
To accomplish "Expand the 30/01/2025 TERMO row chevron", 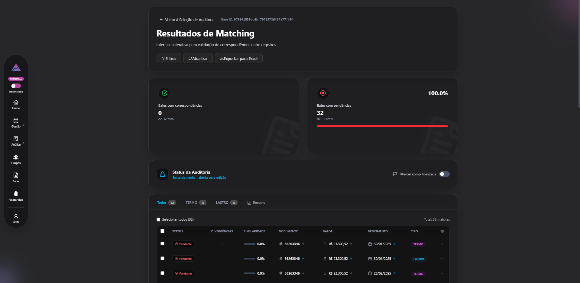I will [x=442, y=244].
